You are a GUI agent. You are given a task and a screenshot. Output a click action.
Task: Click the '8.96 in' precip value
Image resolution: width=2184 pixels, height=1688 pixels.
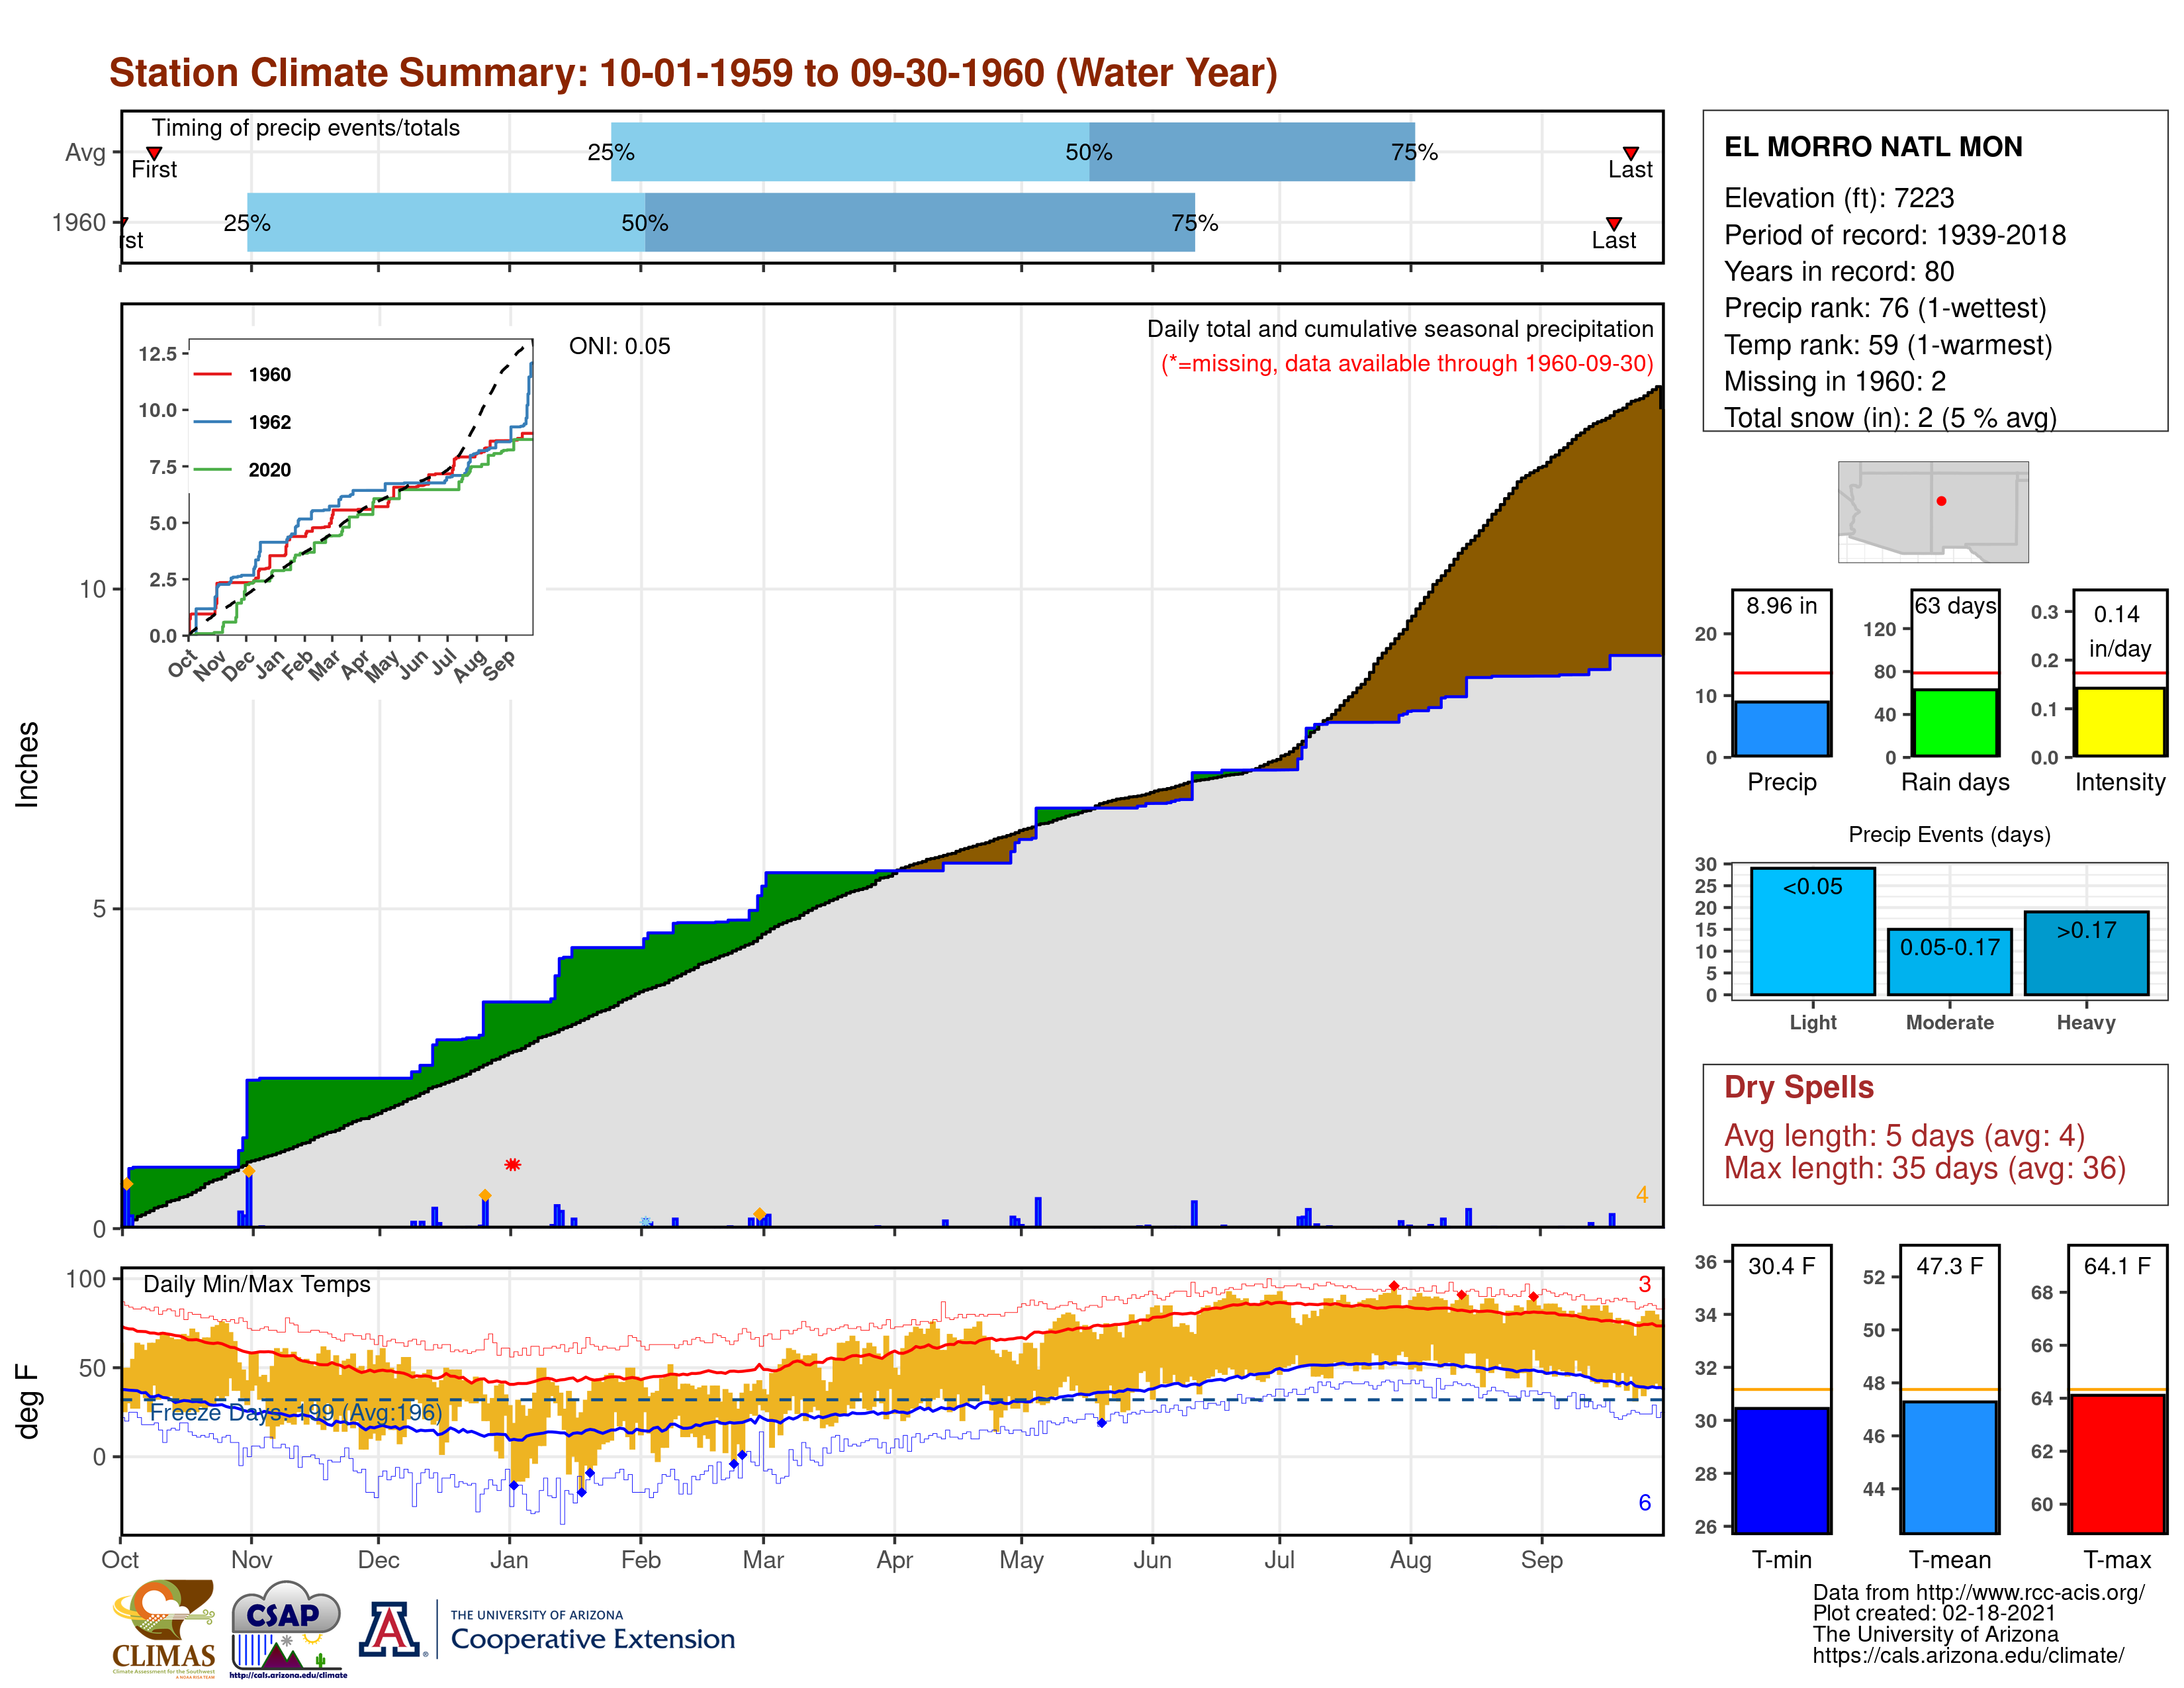tap(1782, 606)
